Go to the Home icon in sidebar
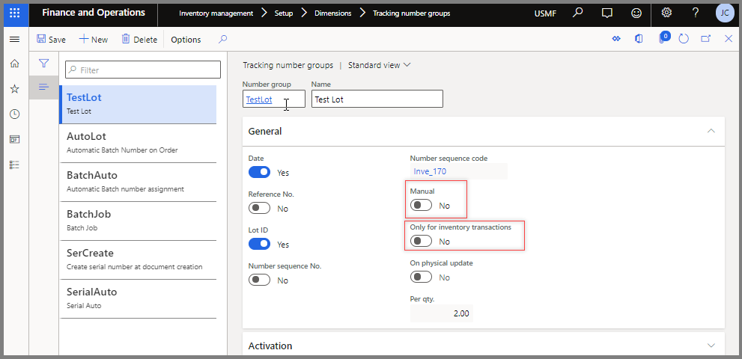The width and height of the screenshot is (742, 359). point(15,64)
